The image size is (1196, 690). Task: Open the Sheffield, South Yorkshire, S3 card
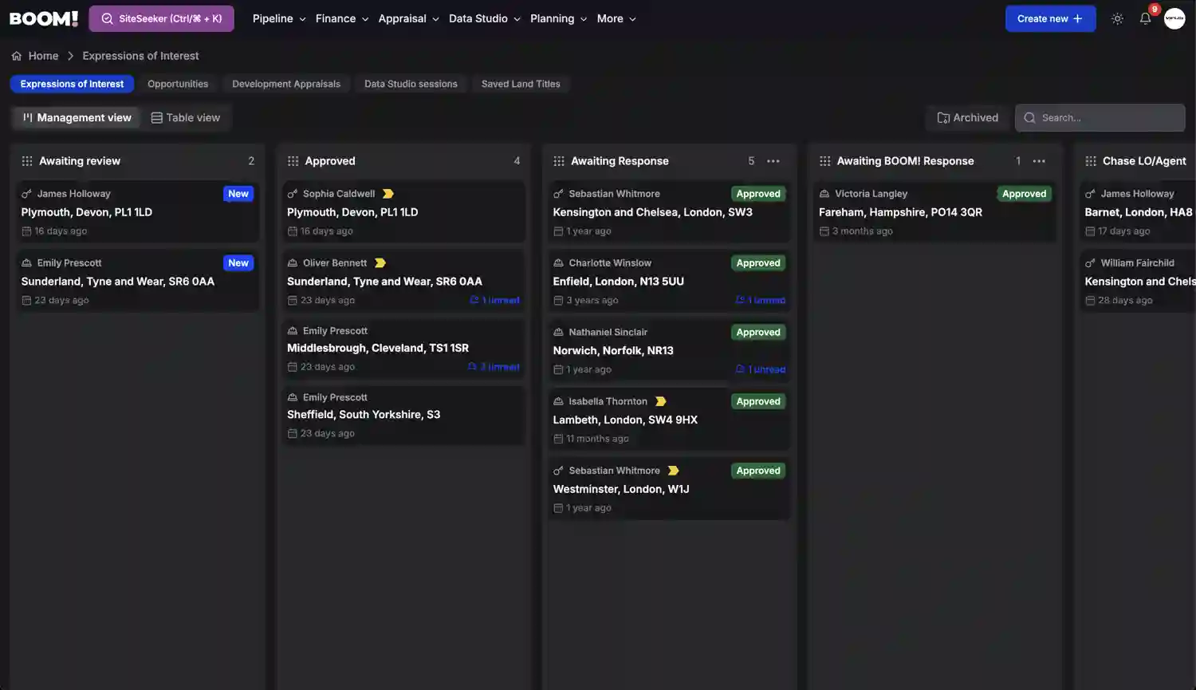[403, 415]
